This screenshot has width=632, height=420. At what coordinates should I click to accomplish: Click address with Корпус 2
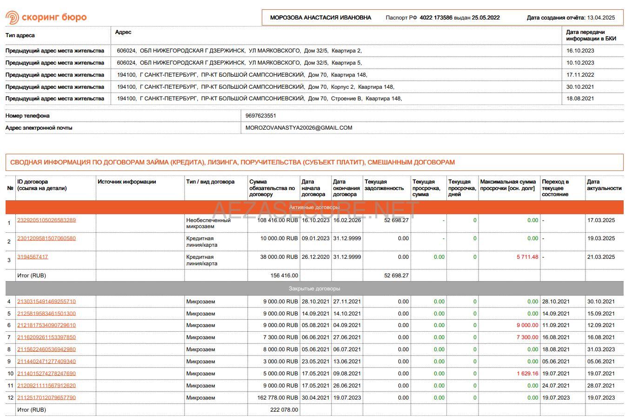click(256, 87)
